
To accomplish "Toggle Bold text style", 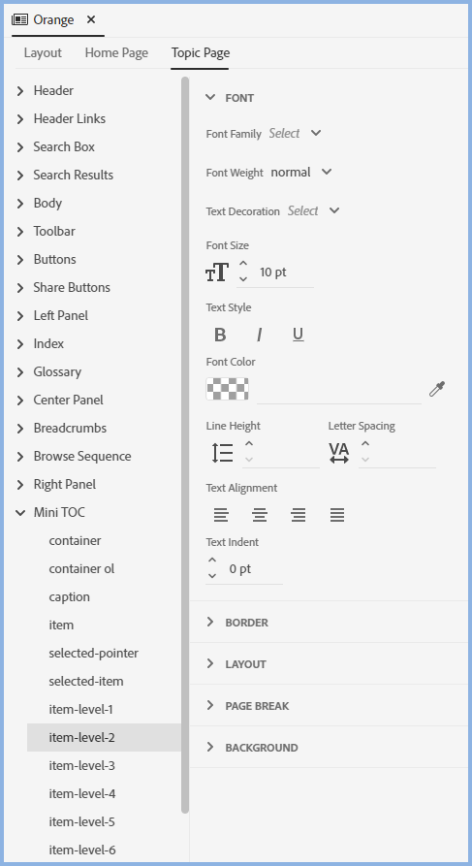I will (x=220, y=335).
